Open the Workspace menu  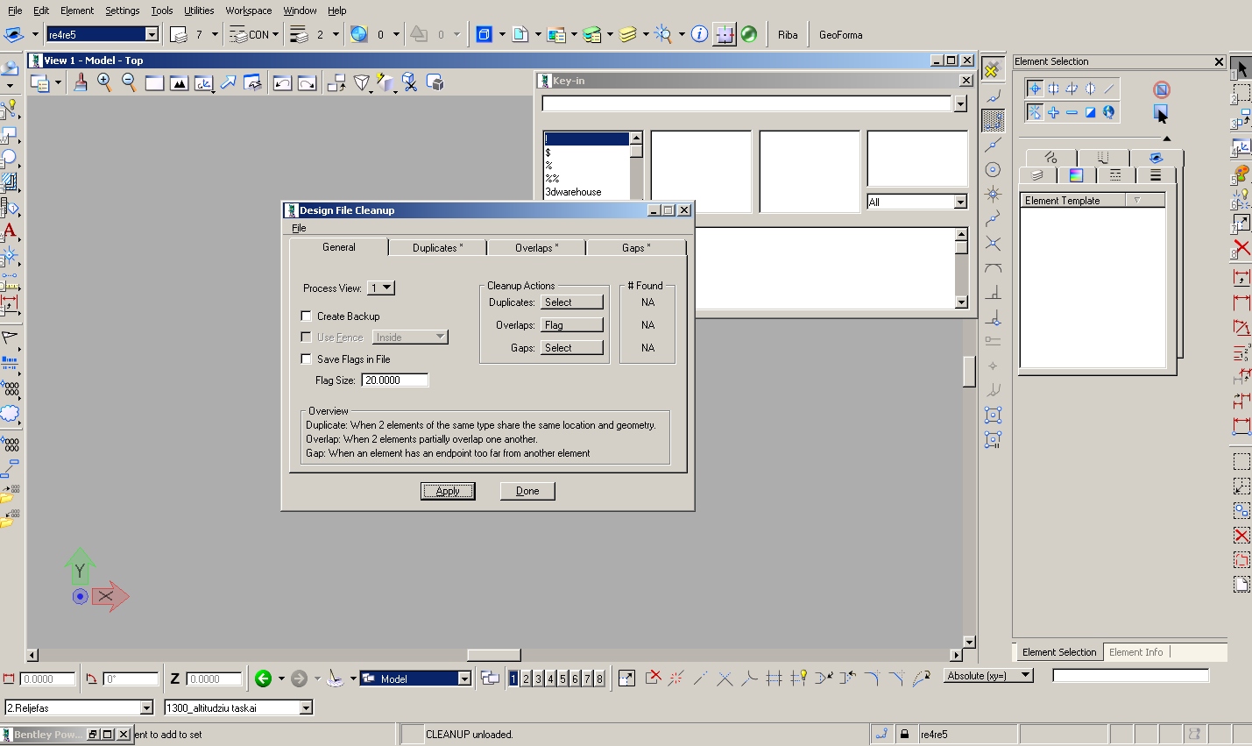249,11
